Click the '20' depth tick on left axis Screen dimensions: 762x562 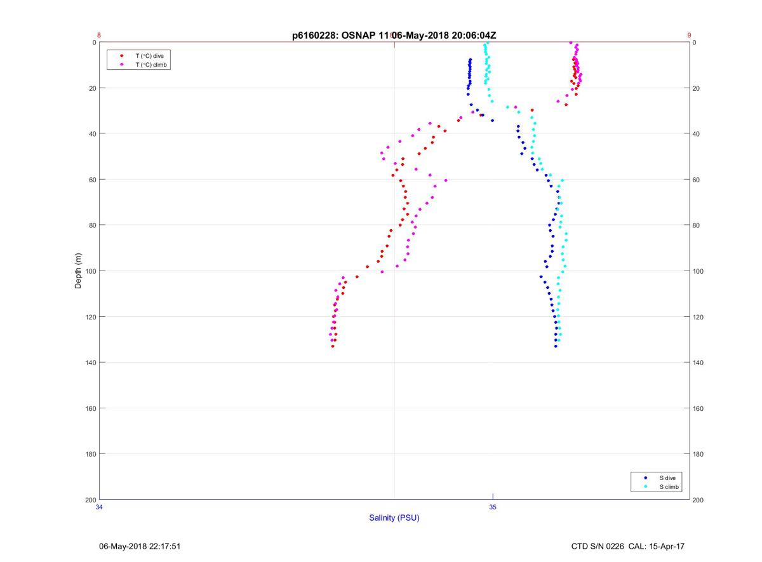tap(92, 88)
